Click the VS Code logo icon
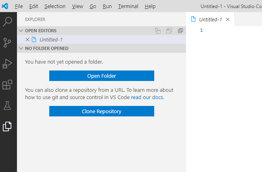This screenshot has height=172, width=262. click(6, 6)
